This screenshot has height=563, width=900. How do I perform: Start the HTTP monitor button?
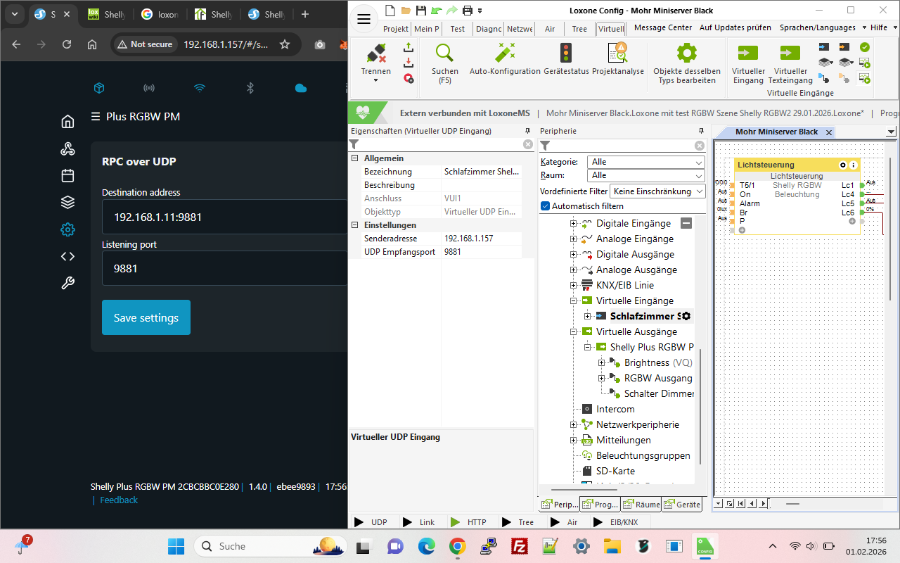468,522
